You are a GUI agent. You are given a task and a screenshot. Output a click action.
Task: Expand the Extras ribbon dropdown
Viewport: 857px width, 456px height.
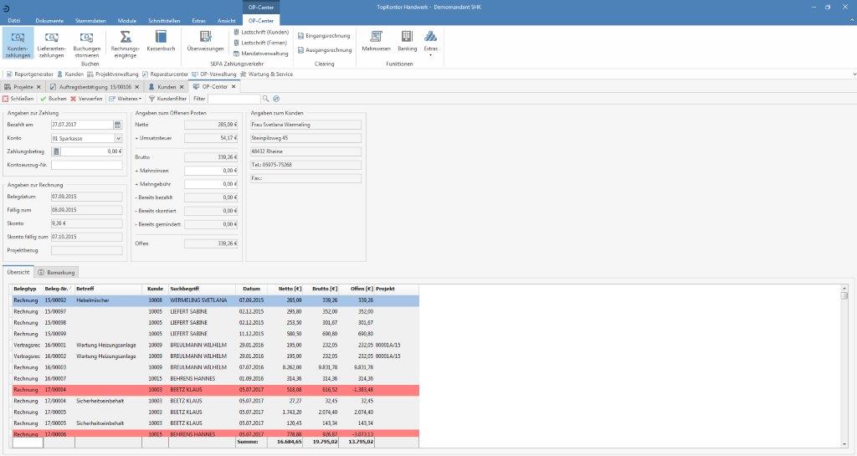(x=431, y=44)
